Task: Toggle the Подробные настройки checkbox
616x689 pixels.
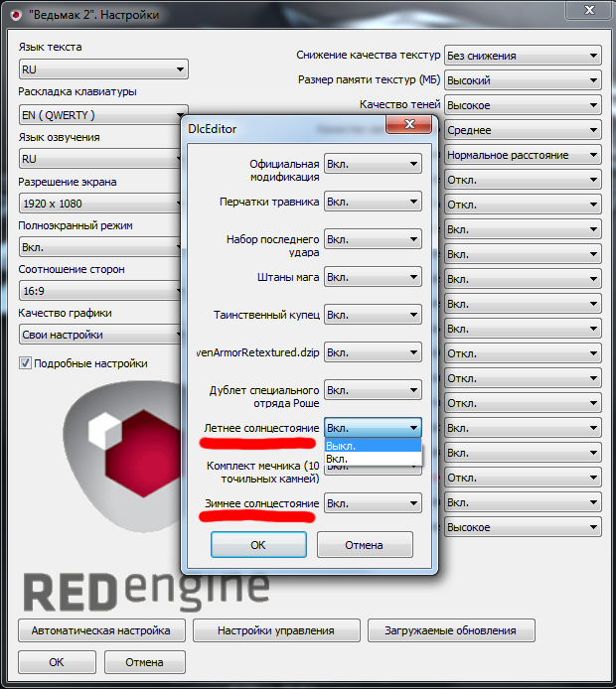Action: point(25,363)
